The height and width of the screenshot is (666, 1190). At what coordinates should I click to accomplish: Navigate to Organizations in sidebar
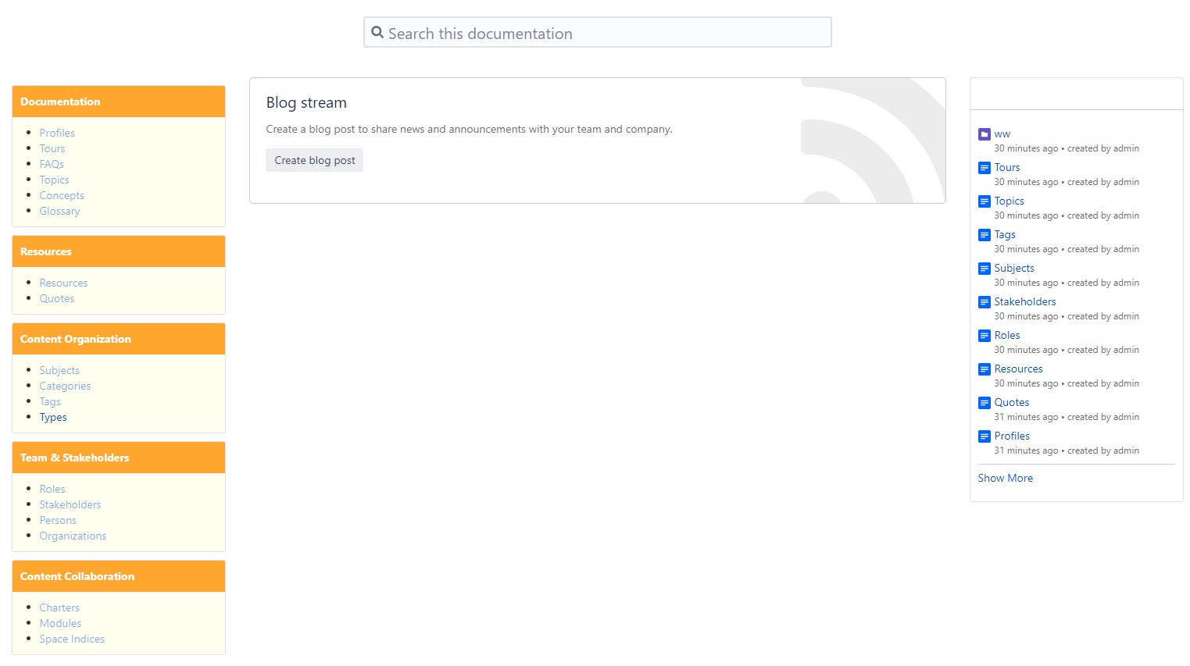coord(73,536)
